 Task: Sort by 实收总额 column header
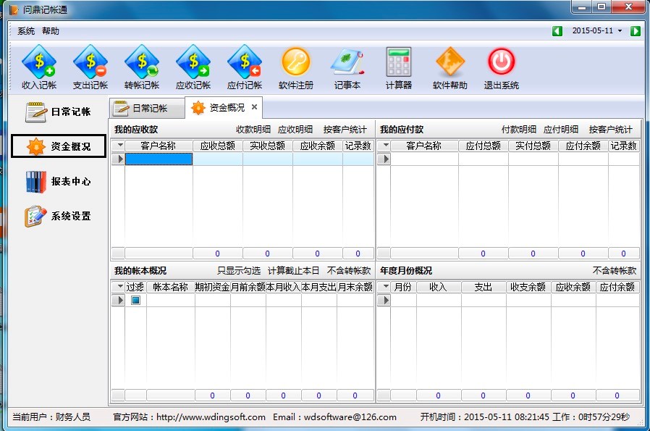[267, 146]
